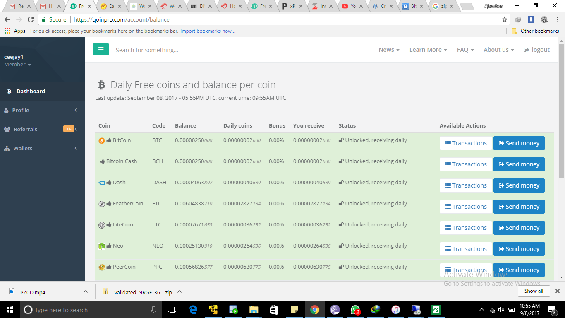Open the Learn More dropdown
This screenshot has height=318, width=565.
pyautogui.click(x=428, y=50)
